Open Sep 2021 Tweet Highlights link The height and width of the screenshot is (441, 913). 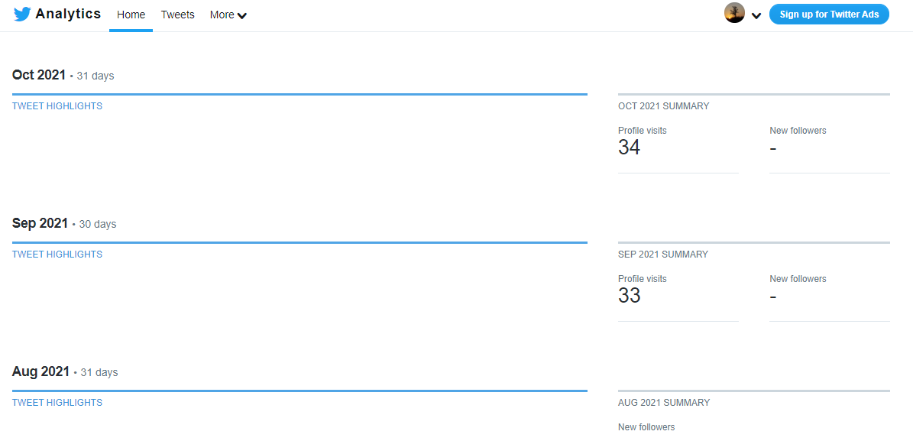pos(57,255)
